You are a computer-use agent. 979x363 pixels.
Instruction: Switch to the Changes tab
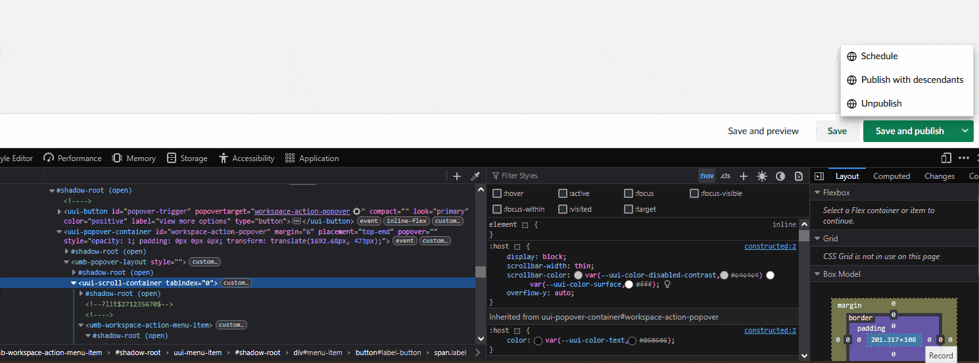[x=940, y=176]
